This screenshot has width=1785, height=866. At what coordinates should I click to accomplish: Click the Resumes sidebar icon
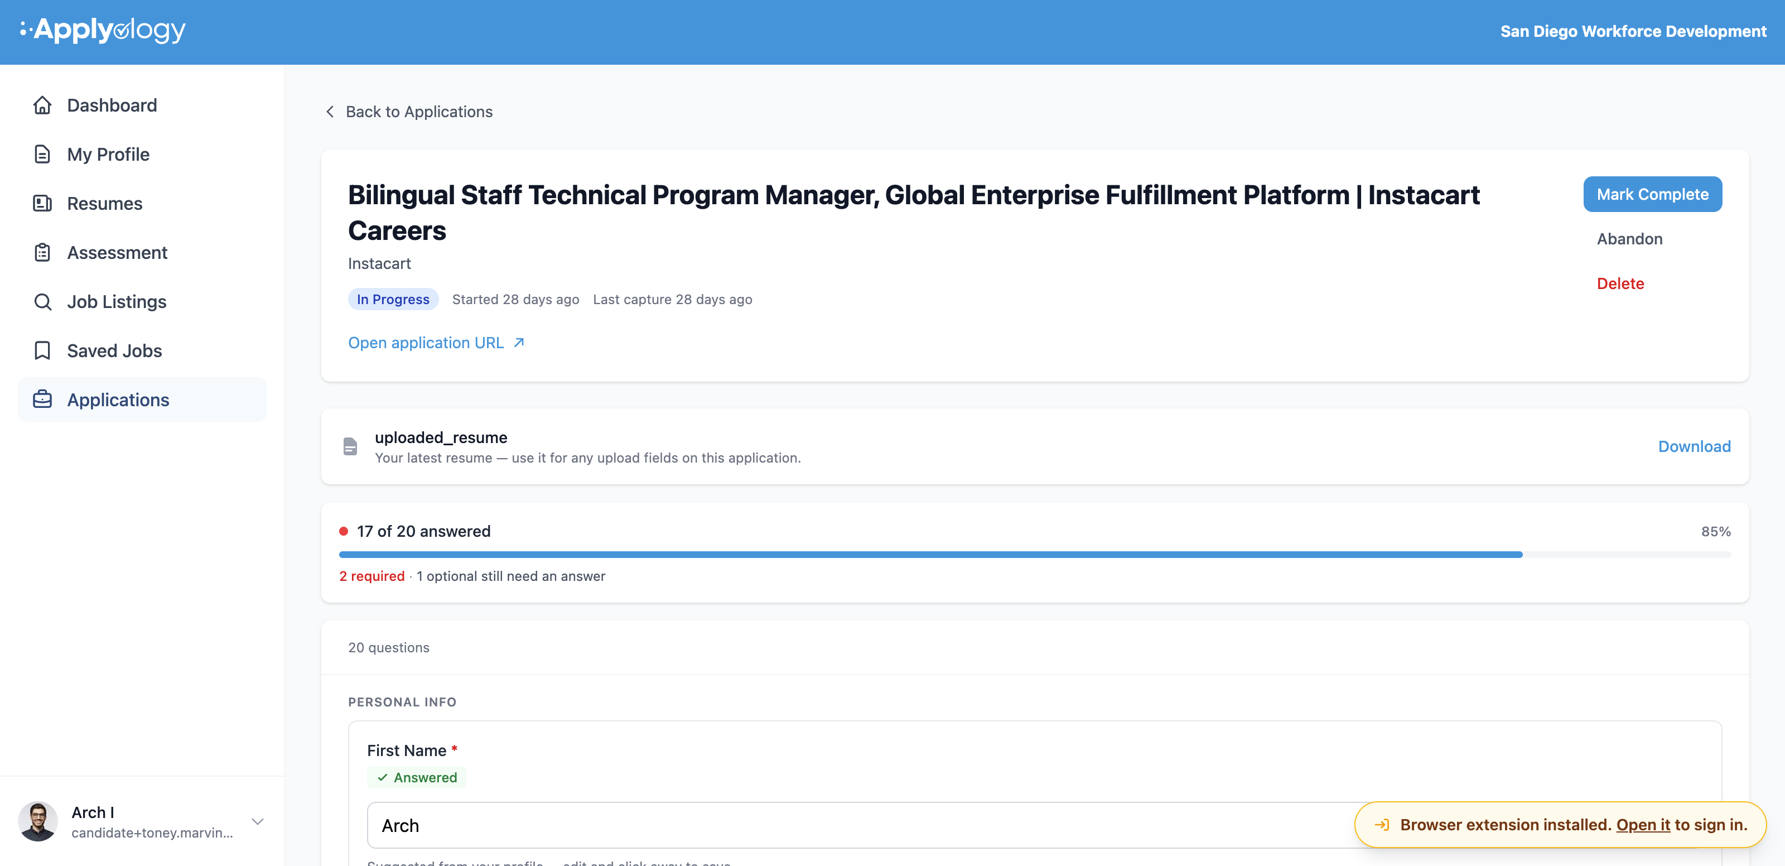tap(42, 203)
